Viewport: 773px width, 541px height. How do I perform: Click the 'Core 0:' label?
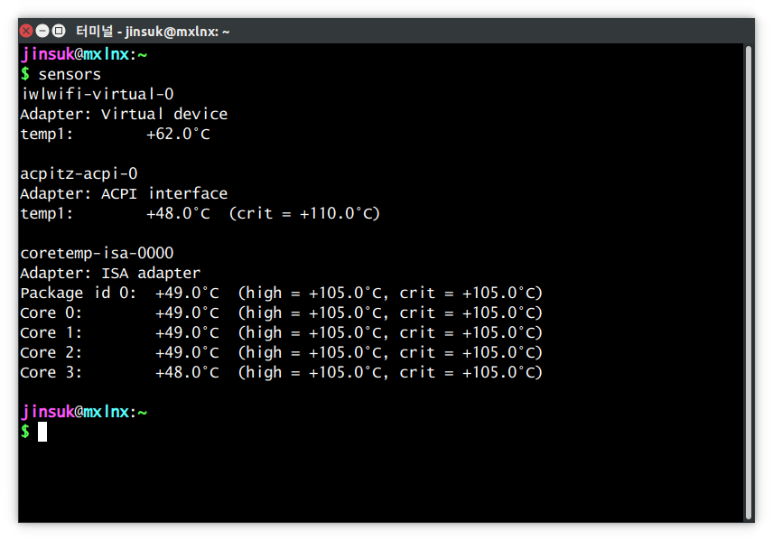tap(51, 312)
